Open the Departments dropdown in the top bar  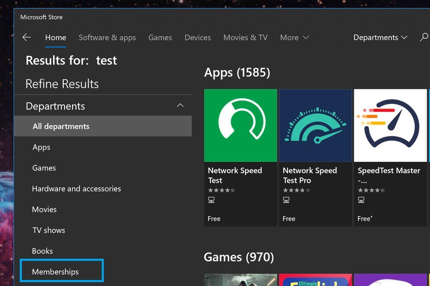click(380, 38)
